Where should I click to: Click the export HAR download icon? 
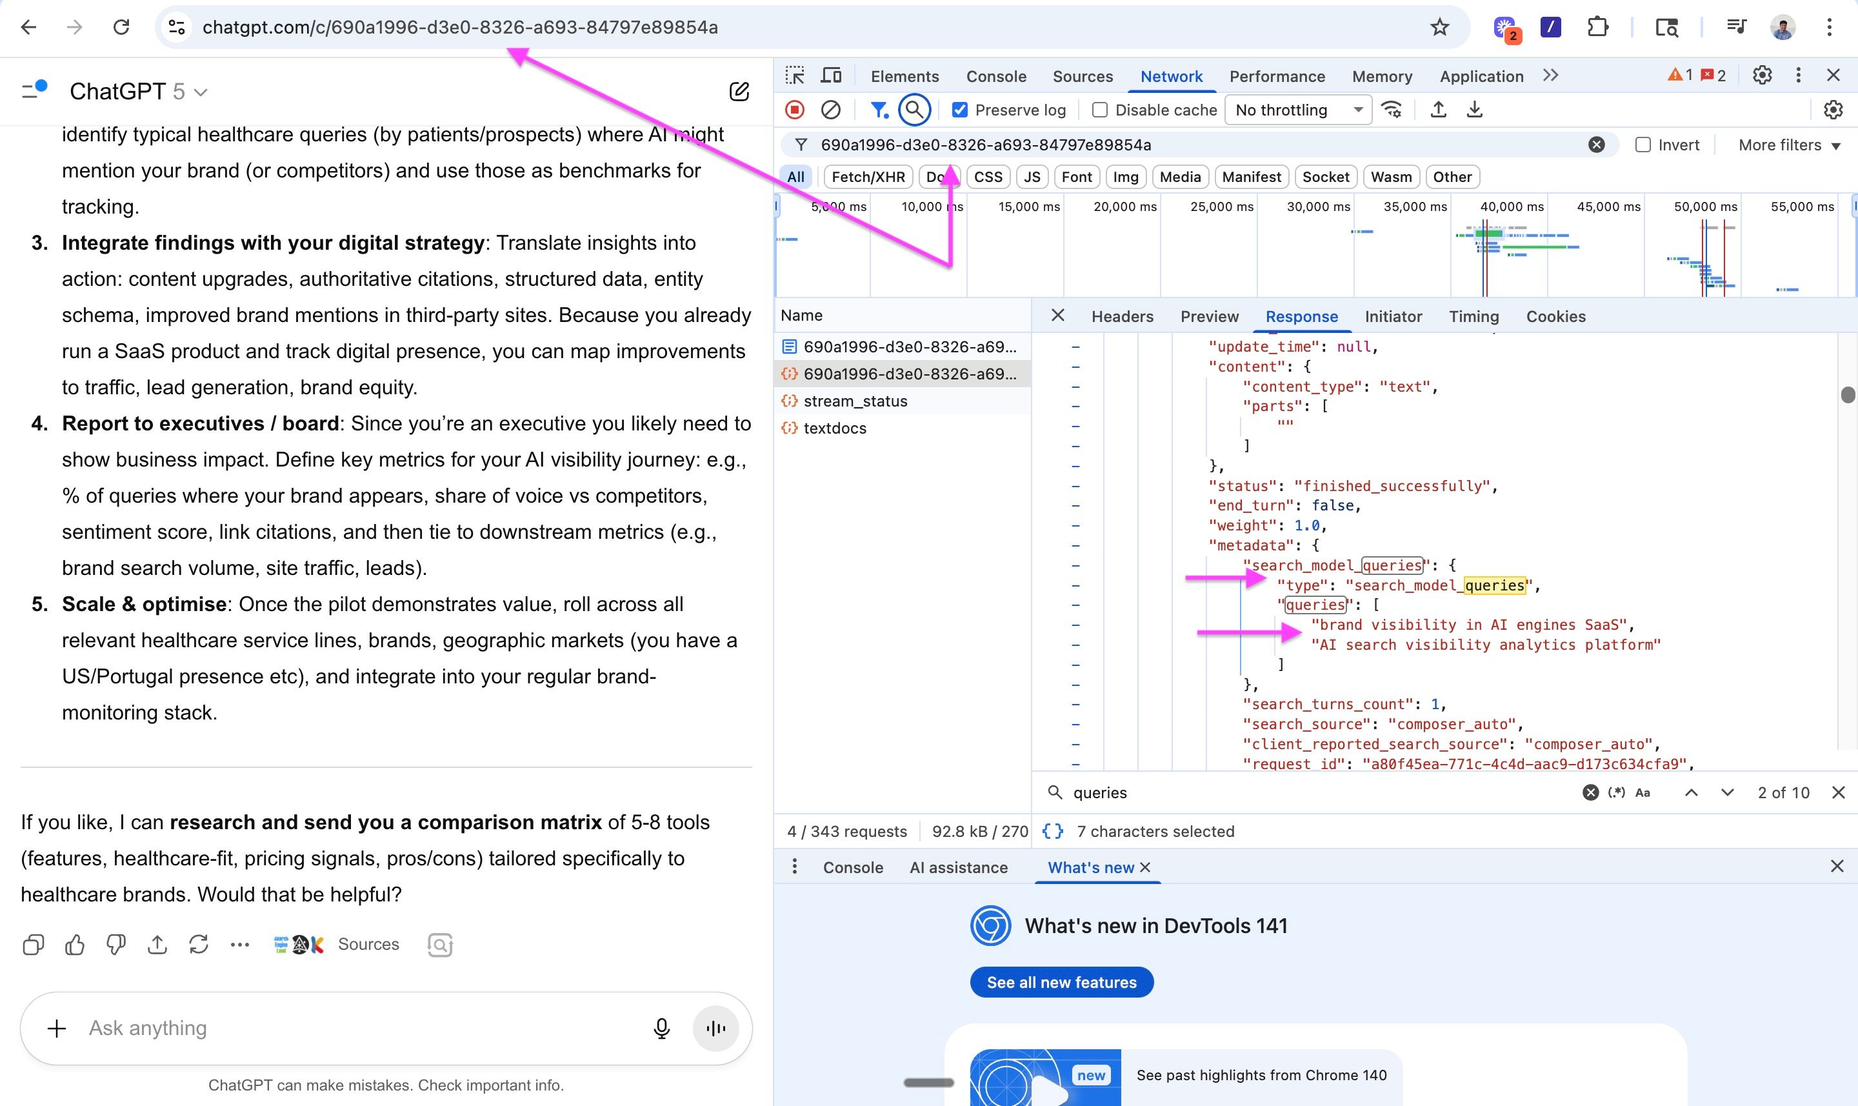pyautogui.click(x=1474, y=110)
